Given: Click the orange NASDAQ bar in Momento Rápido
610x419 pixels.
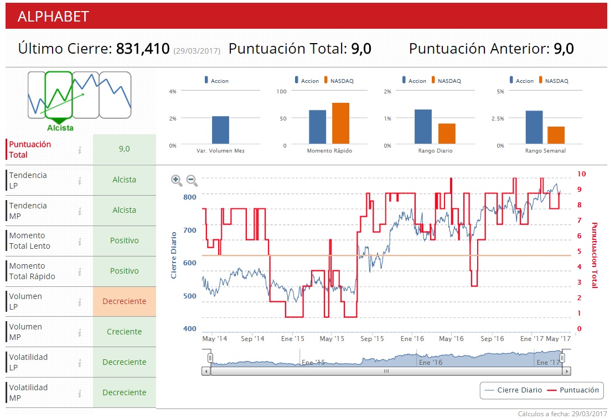Looking at the screenshot, I should (340, 123).
